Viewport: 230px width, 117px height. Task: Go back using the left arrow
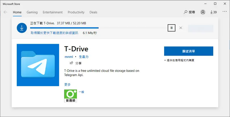pyautogui.click(x=5, y=12)
